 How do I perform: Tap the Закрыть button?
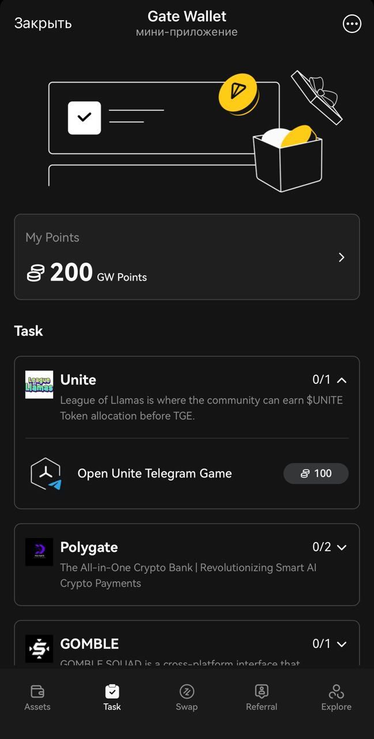coord(43,23)
